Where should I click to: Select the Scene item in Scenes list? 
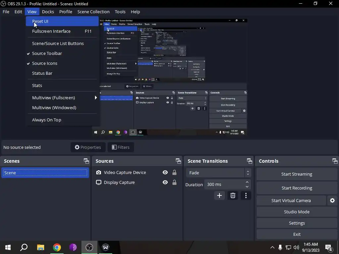point(45,173)
